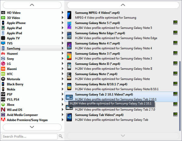Image resolution: width=182 pixels, height=141 pixels.
Task: Click NVIDIA badge on Galaxy Note Edge profile
Action: point(175,33)
